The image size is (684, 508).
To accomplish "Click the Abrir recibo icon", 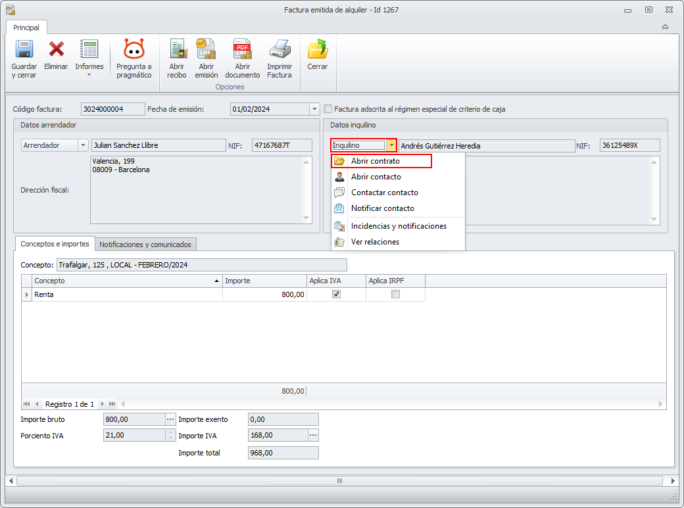I will click(177, 49).
